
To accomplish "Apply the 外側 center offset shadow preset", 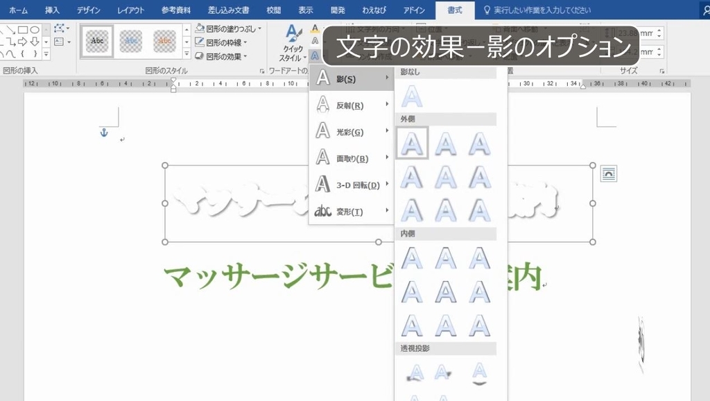I will tap(446, 177).
